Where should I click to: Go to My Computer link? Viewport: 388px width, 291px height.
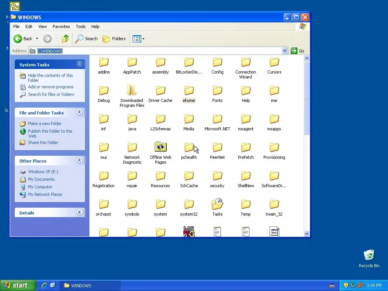40,187
